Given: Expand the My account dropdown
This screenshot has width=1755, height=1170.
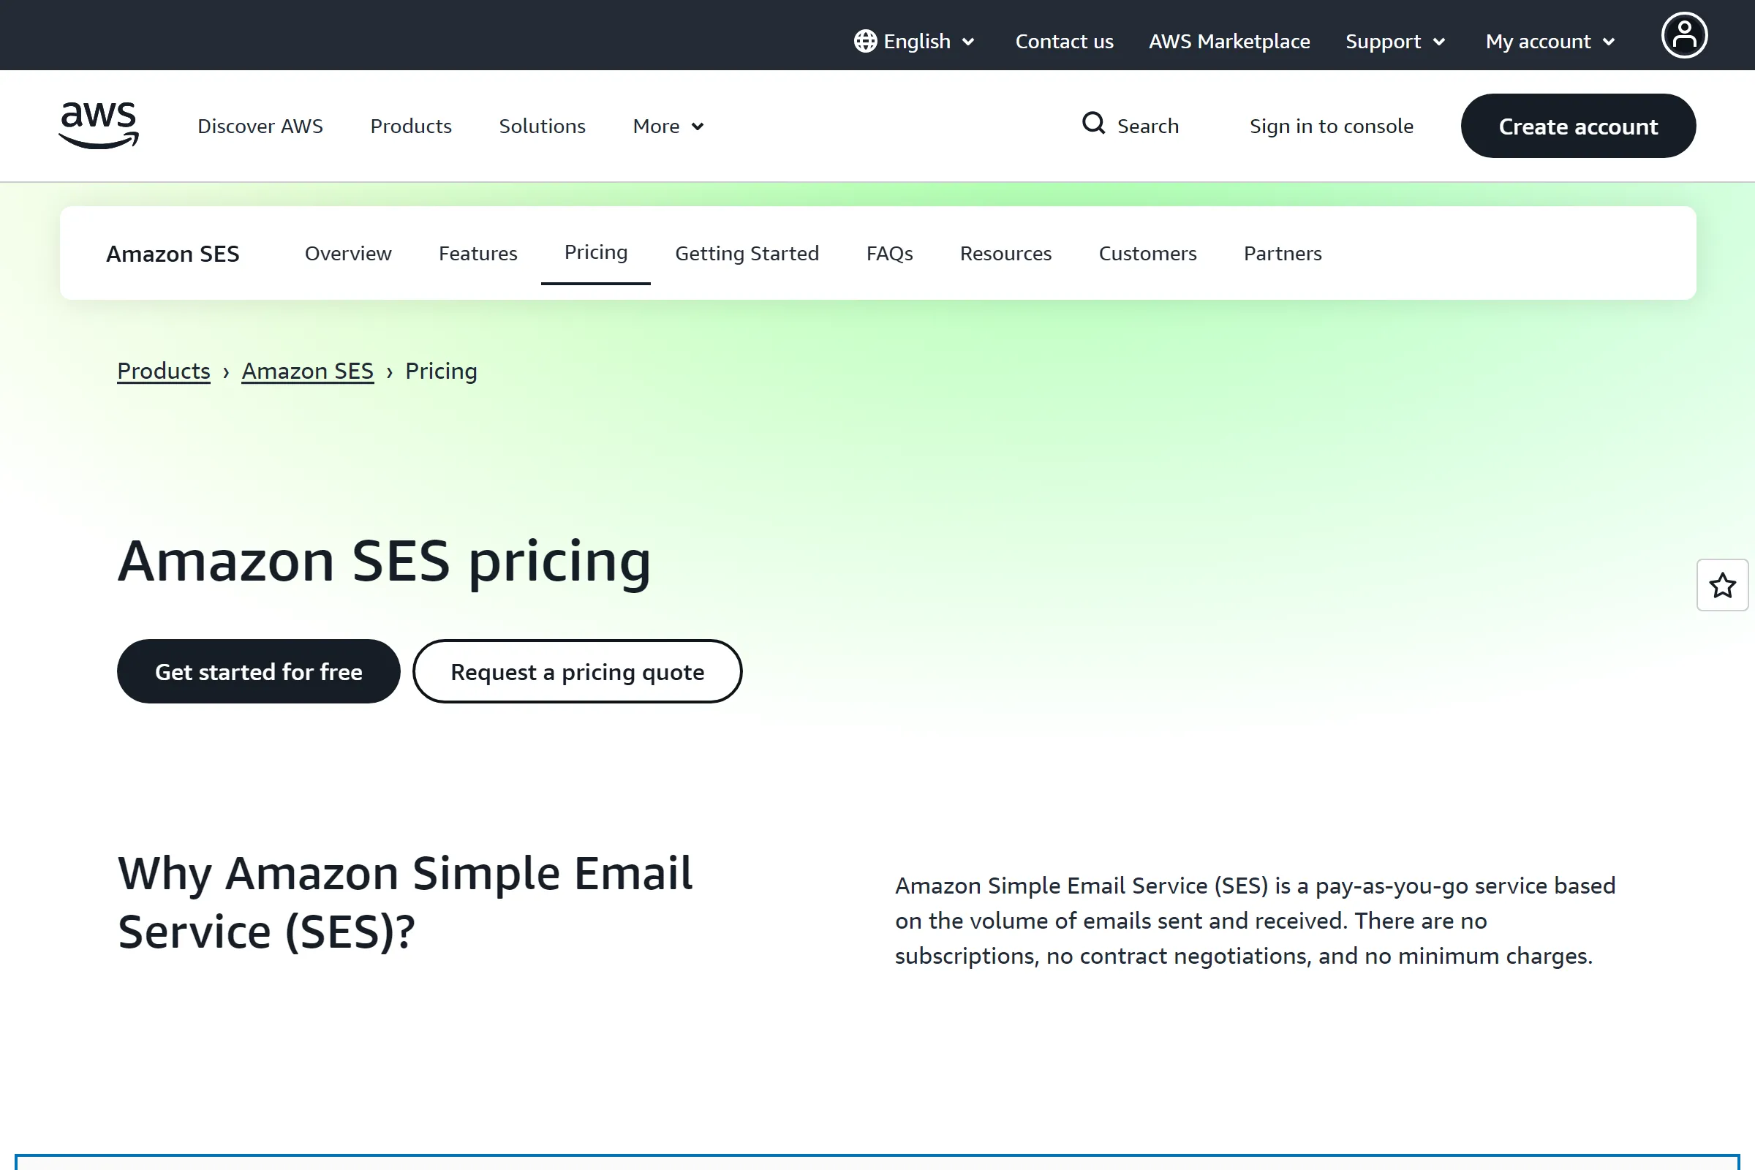Looking at the screenshot, I should coord(1549,41).
